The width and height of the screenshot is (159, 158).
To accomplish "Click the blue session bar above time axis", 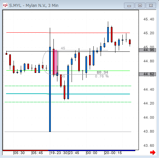I will click(92, 150).
